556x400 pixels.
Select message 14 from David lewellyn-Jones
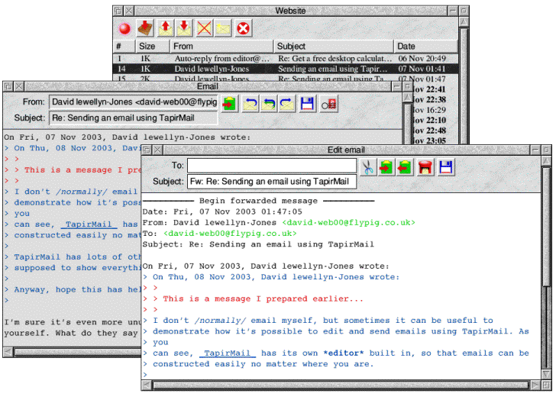(x=286, y=69)
